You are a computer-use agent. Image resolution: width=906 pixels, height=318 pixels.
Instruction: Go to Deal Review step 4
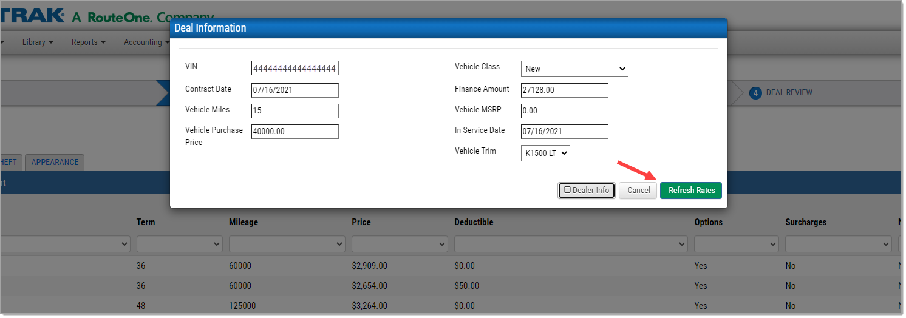point(781,93)
